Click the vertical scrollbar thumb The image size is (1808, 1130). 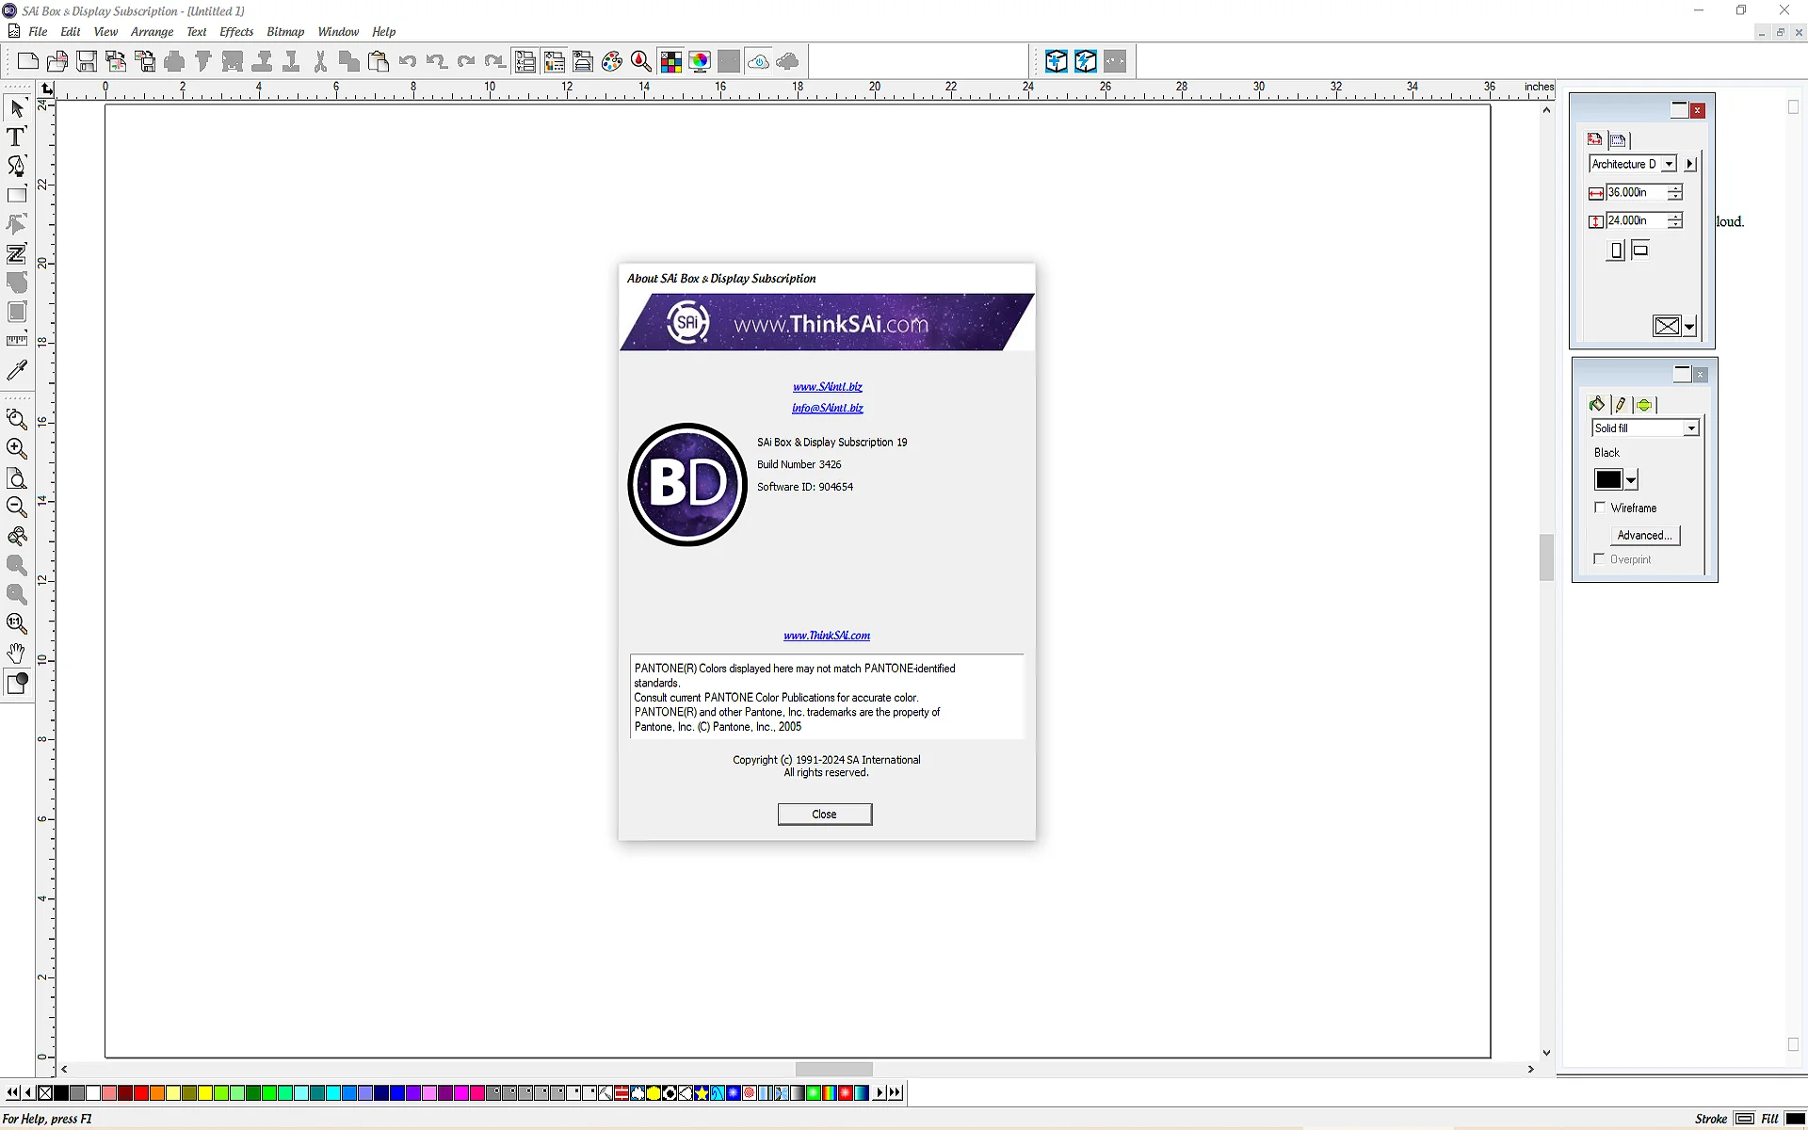pos(1546,557)
